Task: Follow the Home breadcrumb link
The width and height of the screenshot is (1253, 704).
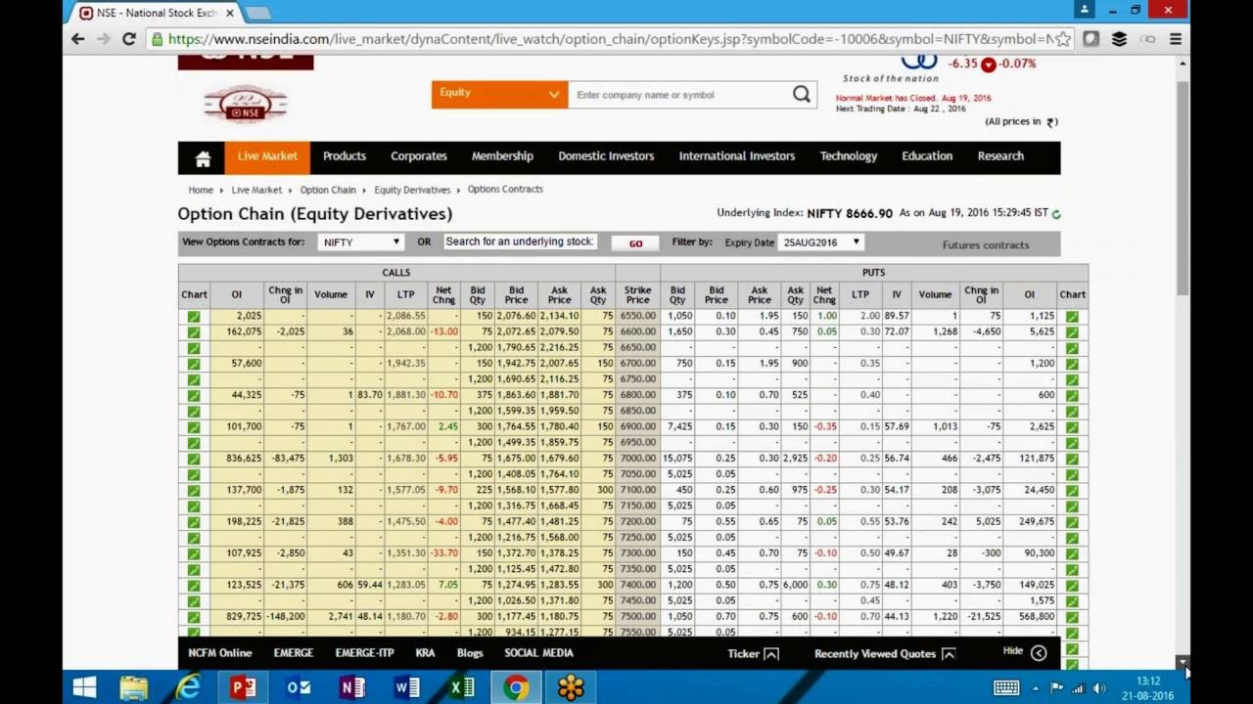Action: (201, 190)
